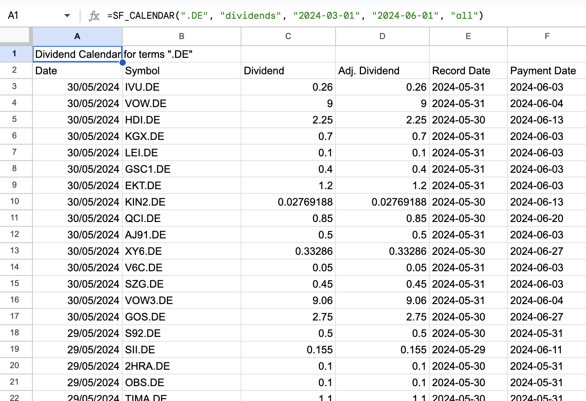Viewport: 586px width, 401px height.
Task: Click dividend 0.33286 in column C
Action: coord(288,251)
